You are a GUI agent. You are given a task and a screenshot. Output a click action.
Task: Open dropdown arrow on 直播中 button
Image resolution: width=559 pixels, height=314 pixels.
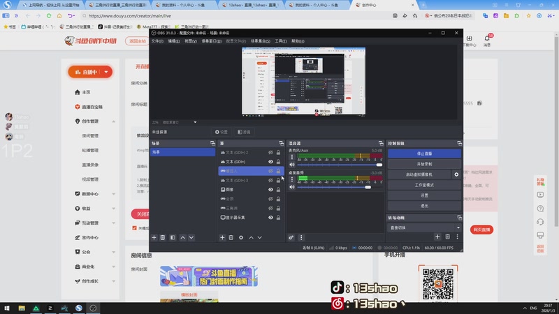coord(106,72)
